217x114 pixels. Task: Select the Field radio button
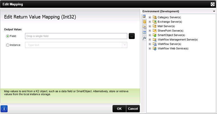[7, 36]
